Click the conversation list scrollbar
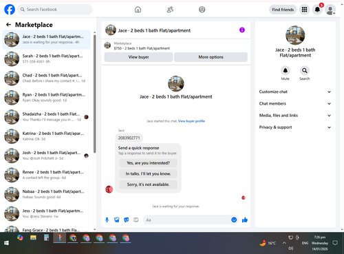Image resolution: width=344 pixels, height=254 pixels. click(95, 94)
